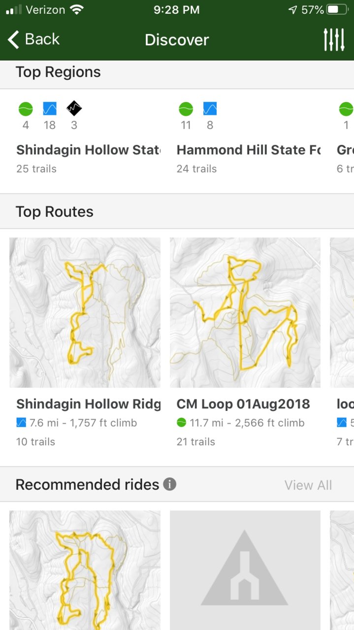Open CM Loop 01Aug2018 route map
The height and width of the screenshot is (630, 354).
pos(245,313)
